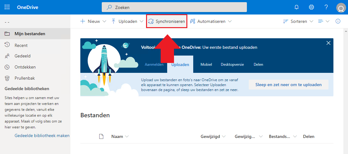Open the Sorteren dropdown
The height and width of the screenshot is (154, 348).
tap(298, 21)
